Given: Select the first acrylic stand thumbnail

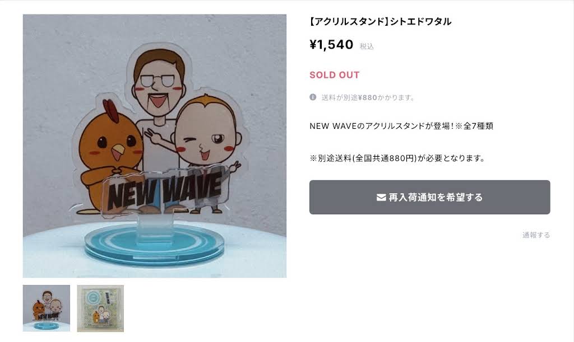Looking at the screenshot, I should point(47,308).
